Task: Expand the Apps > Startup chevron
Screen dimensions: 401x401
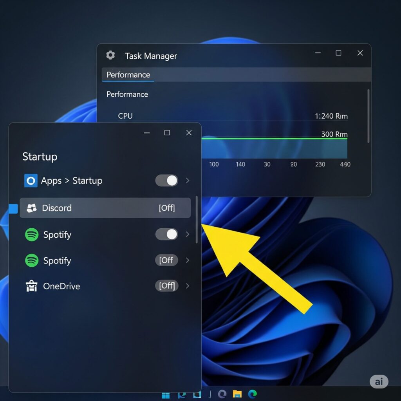Action: [x=188, y=181]
